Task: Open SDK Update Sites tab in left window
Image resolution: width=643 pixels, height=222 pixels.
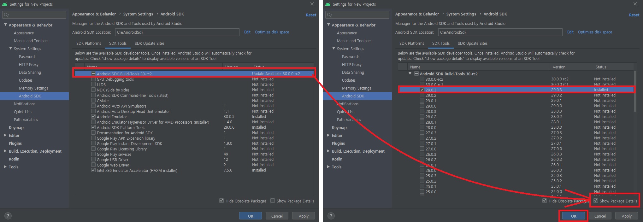Action: (x=150, y=44)
